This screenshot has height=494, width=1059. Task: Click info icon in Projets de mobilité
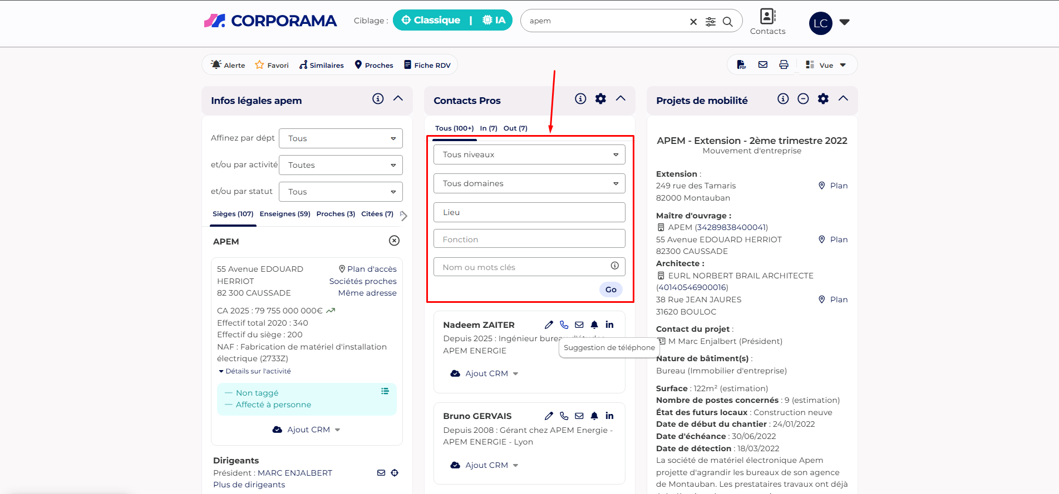(783, 99)
